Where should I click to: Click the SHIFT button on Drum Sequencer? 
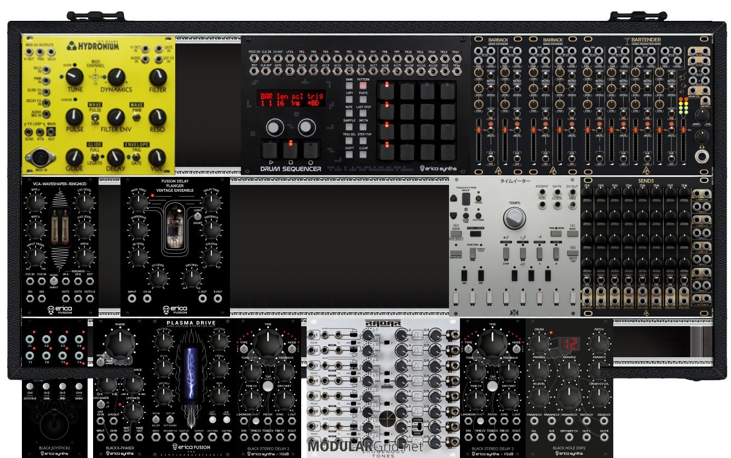(x=349, y=155)
